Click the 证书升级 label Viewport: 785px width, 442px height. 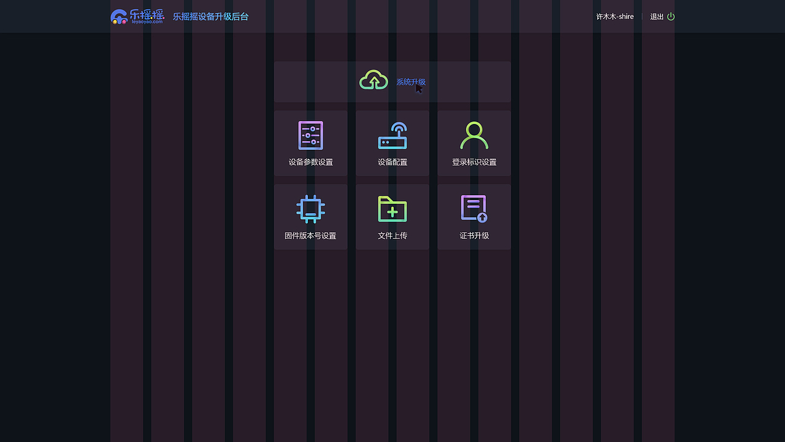pyautogui.click(x=474, y=235)
